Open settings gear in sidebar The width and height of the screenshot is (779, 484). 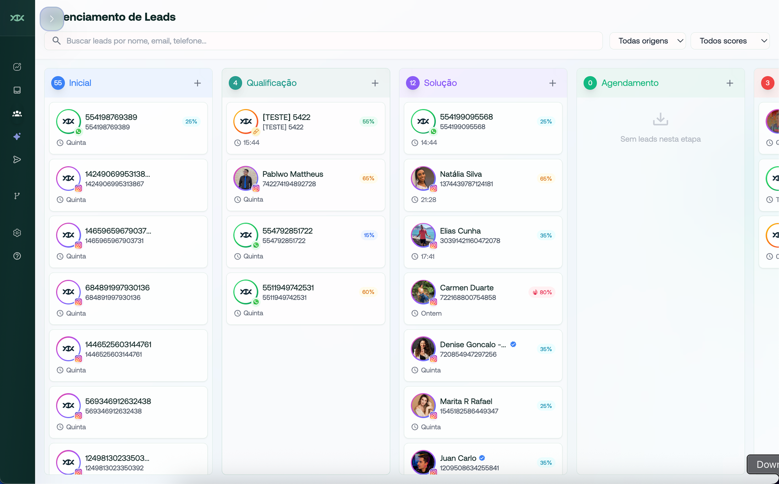[17, 233]
